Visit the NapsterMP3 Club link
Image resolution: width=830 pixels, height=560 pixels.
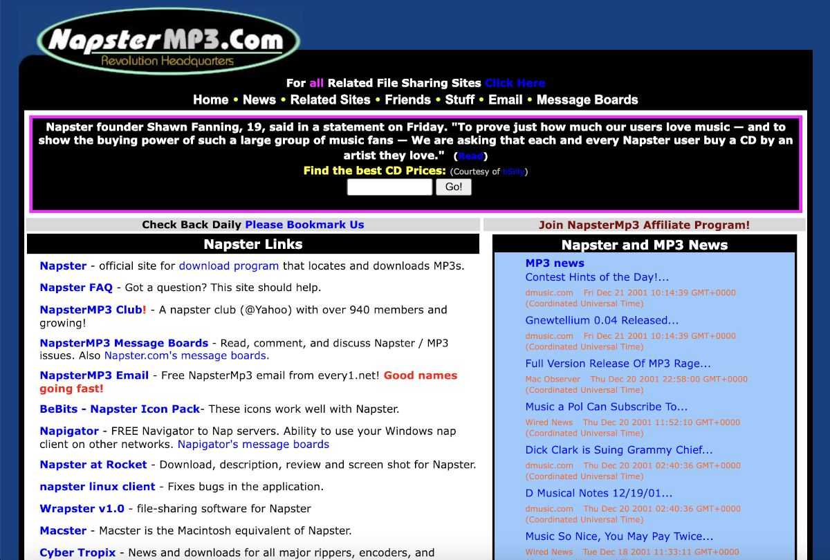[x=91, y=310]
